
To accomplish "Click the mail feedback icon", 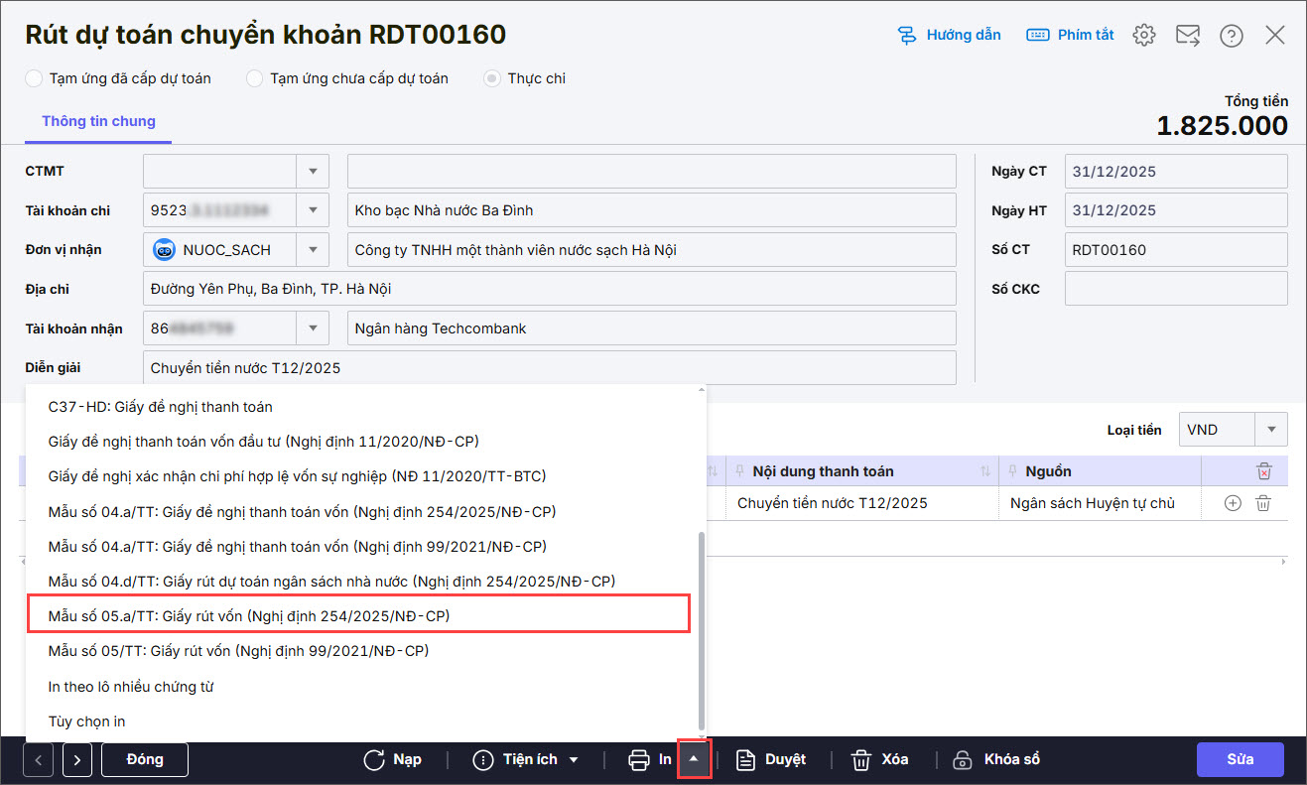I will coord(1188,35).
